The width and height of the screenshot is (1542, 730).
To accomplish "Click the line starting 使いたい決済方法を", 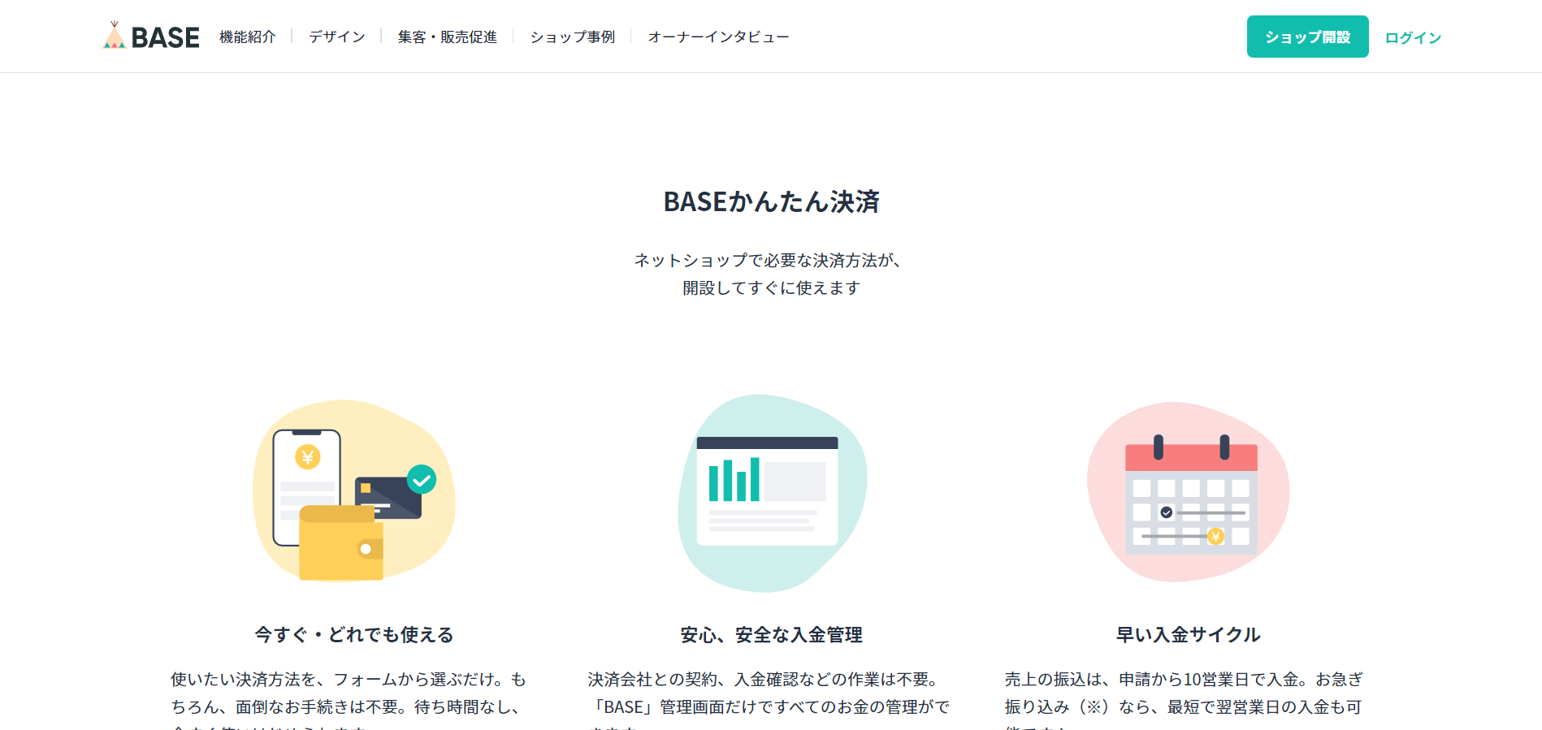I will [x=349, y=680].
